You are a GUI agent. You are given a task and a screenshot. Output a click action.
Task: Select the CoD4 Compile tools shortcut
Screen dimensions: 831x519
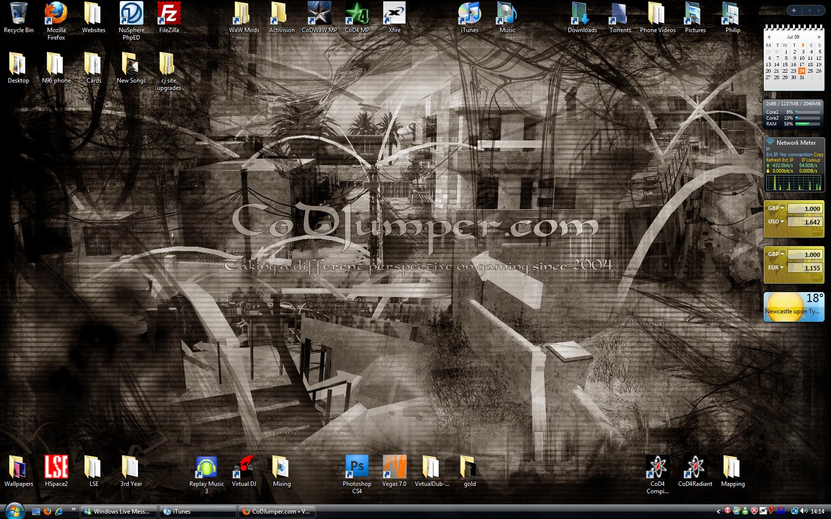(657, 475)
